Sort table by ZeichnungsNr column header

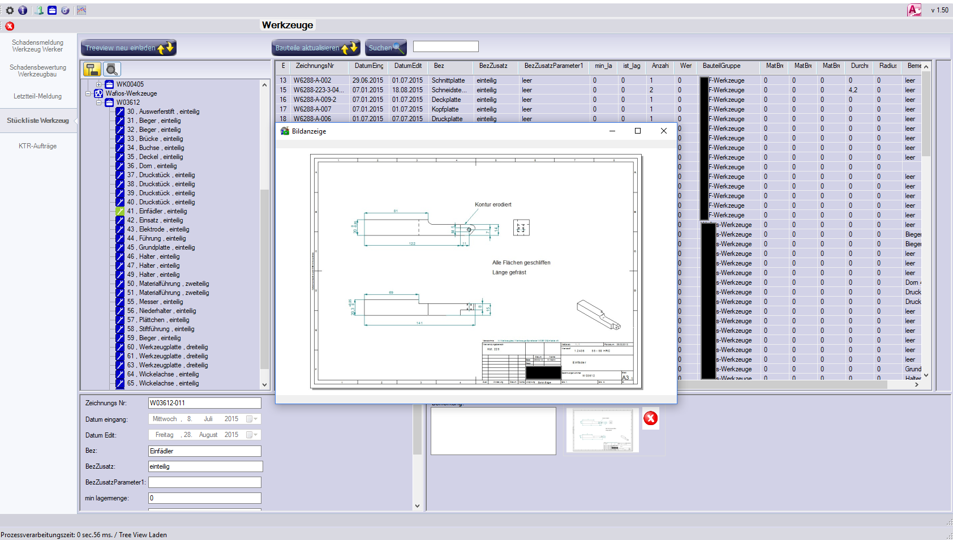(320, 66)
